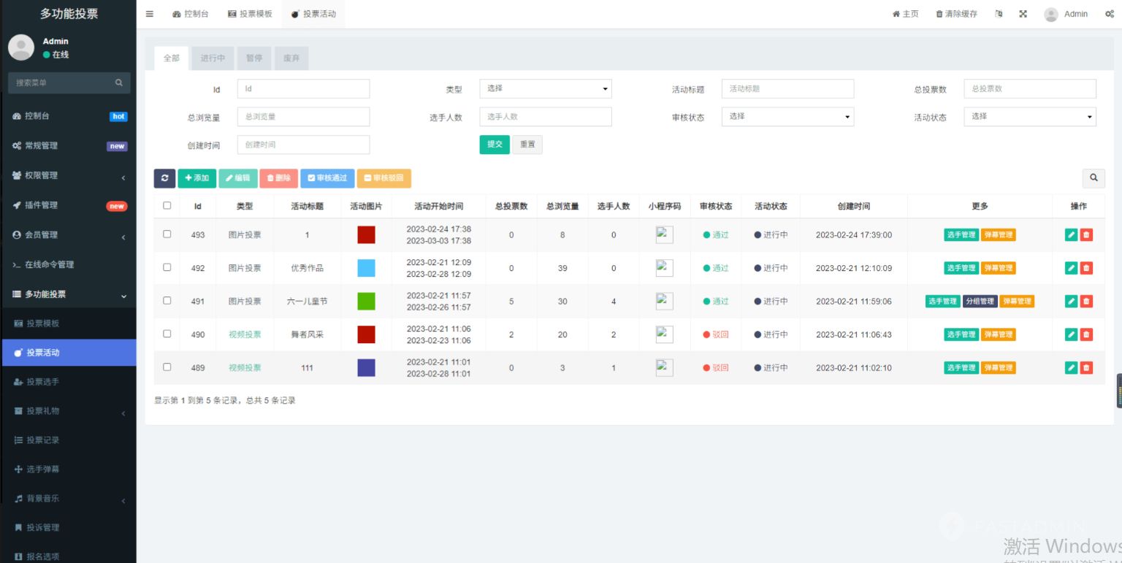Click 审核通过 toolbar button
The height and width of the screenshot is (563, 1122).
tap(327, 178)
